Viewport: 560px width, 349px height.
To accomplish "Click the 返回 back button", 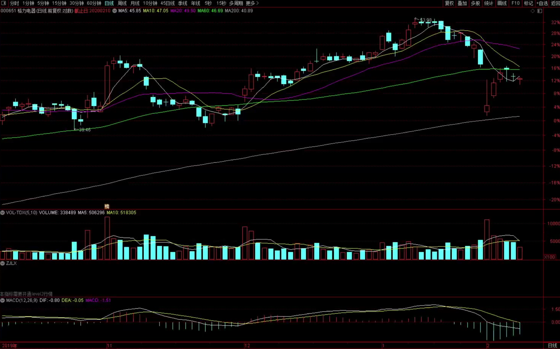I will click(555, 3).
